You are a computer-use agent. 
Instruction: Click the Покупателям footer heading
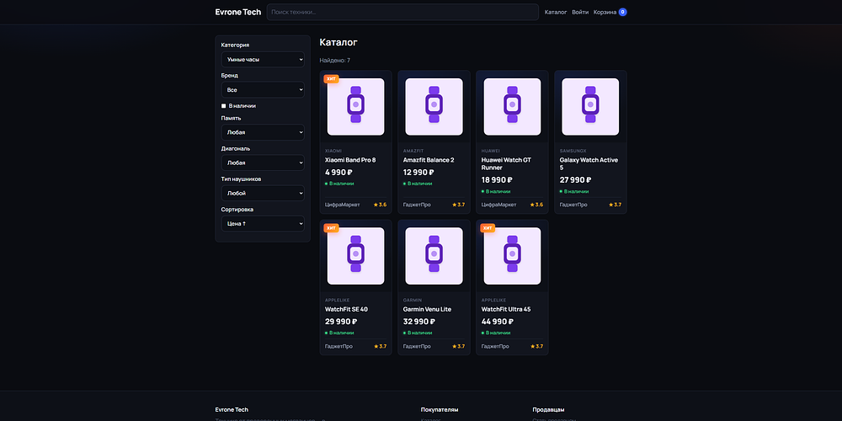440,410
